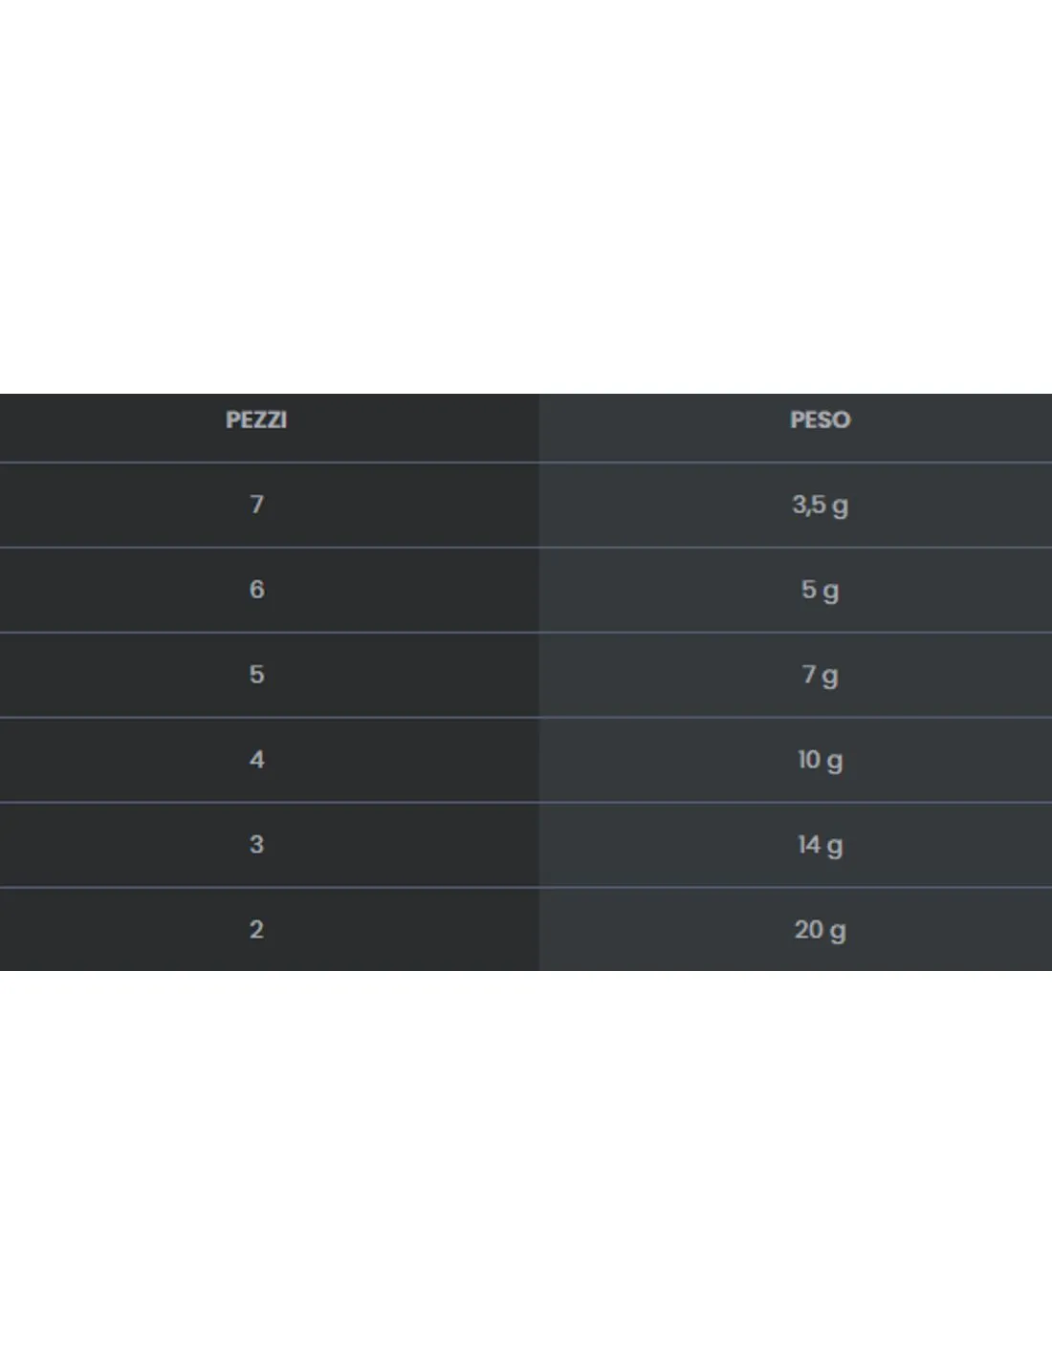1052x1359 pixels.
Task: Select the pieces value 6 cell
Action: [x=256, y=590]
